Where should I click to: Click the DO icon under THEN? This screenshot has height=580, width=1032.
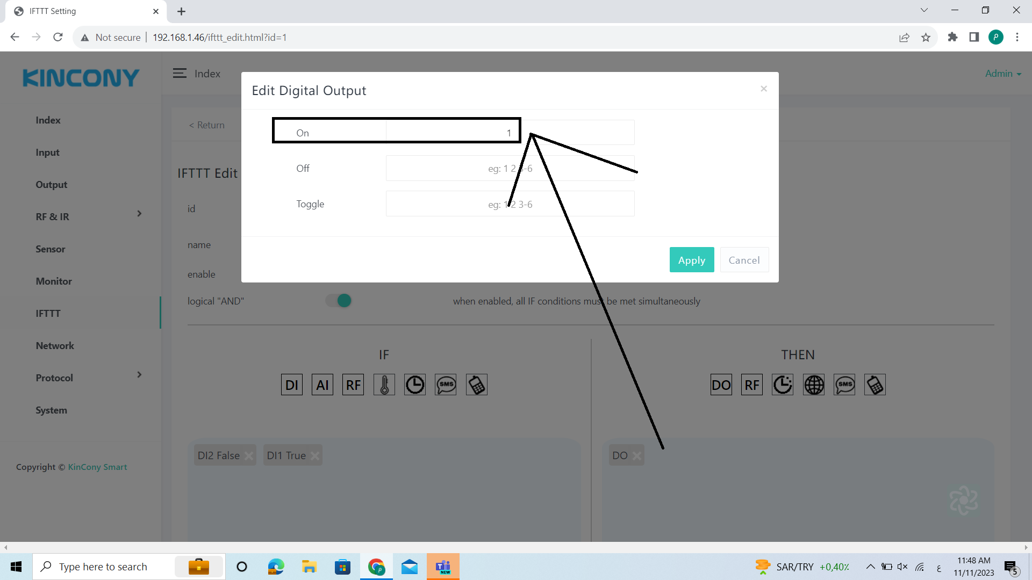[x=721, y=385]
